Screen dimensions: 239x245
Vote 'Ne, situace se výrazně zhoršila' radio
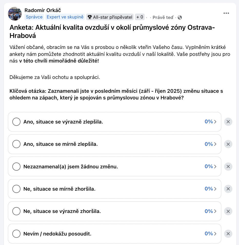tap(16, 211)
